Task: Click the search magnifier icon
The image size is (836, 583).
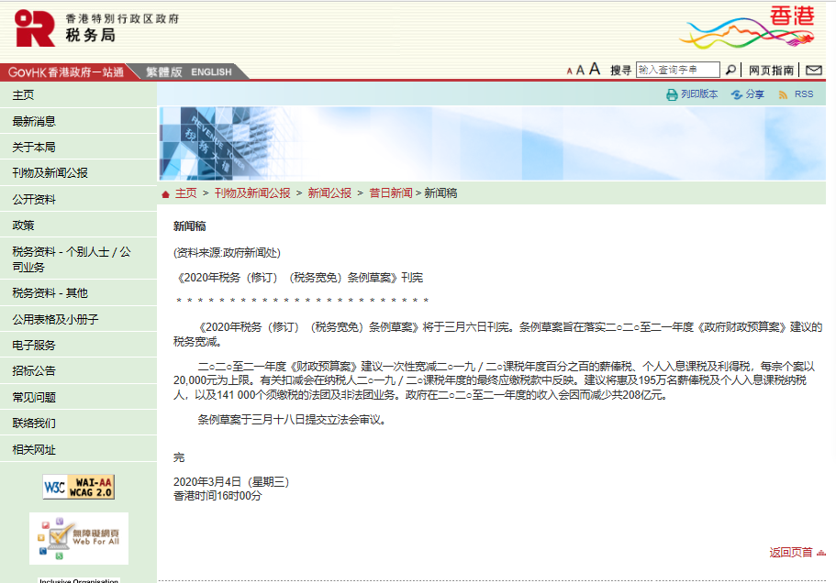Action: coord(729,68)
